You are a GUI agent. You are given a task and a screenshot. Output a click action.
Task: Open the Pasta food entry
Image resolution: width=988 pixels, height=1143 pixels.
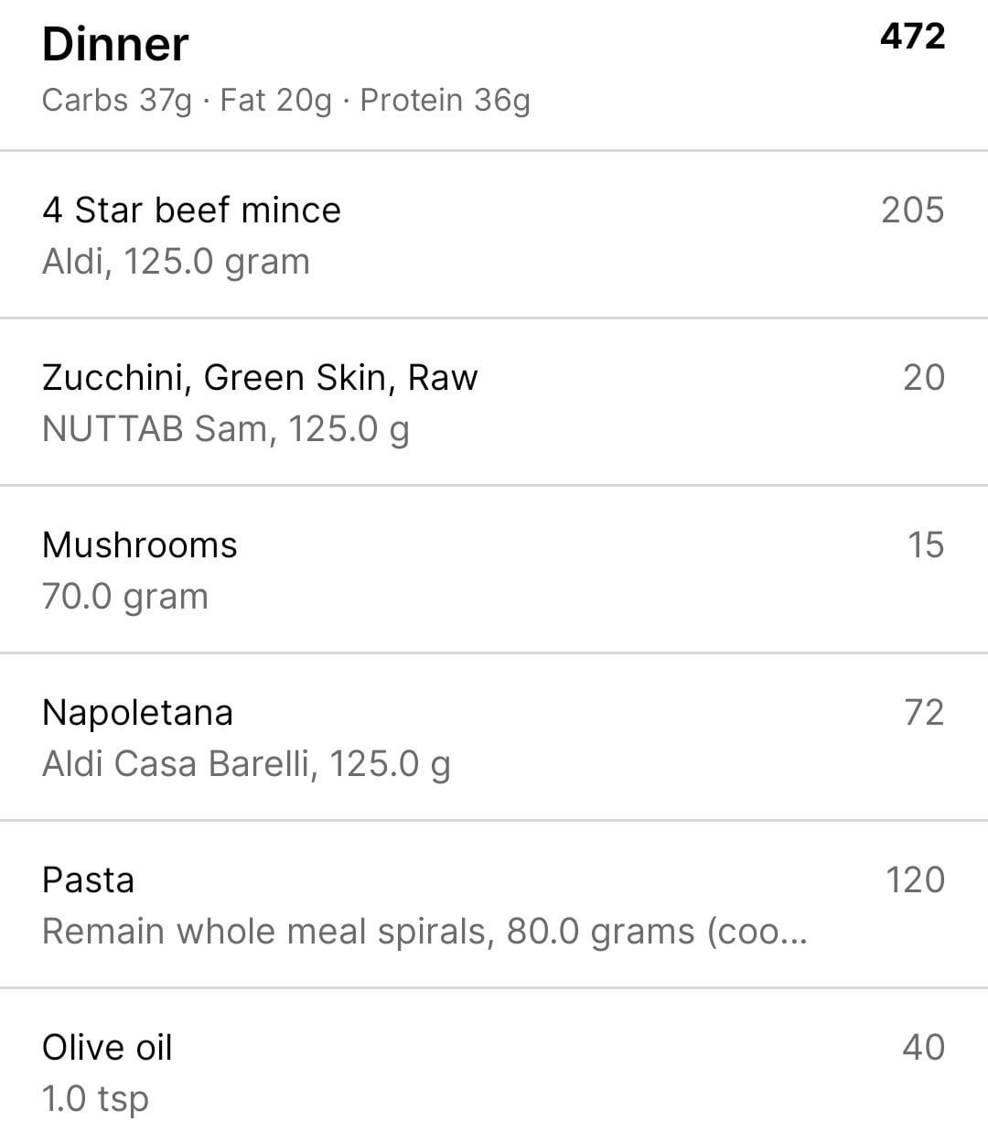[x=494, y=904]
